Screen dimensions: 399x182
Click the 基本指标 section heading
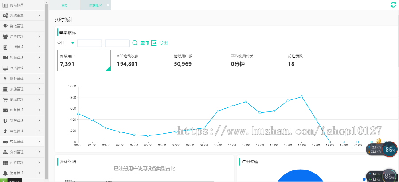point(68,33)
